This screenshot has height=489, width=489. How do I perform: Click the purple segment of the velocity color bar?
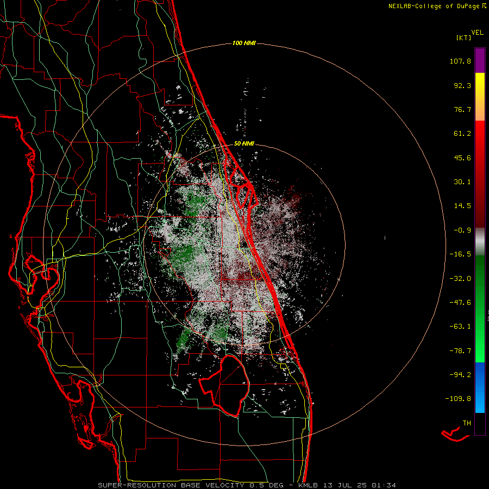tap(480, 60)
